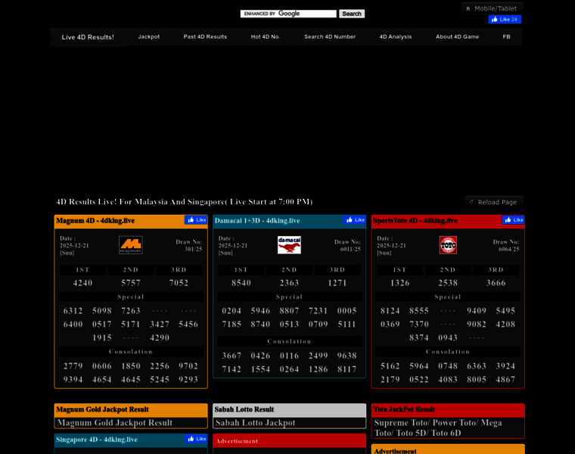Screen dimensions: 575x454
Task: Like the SportsToto 4D results panel
Action: [x=513, y=220]
